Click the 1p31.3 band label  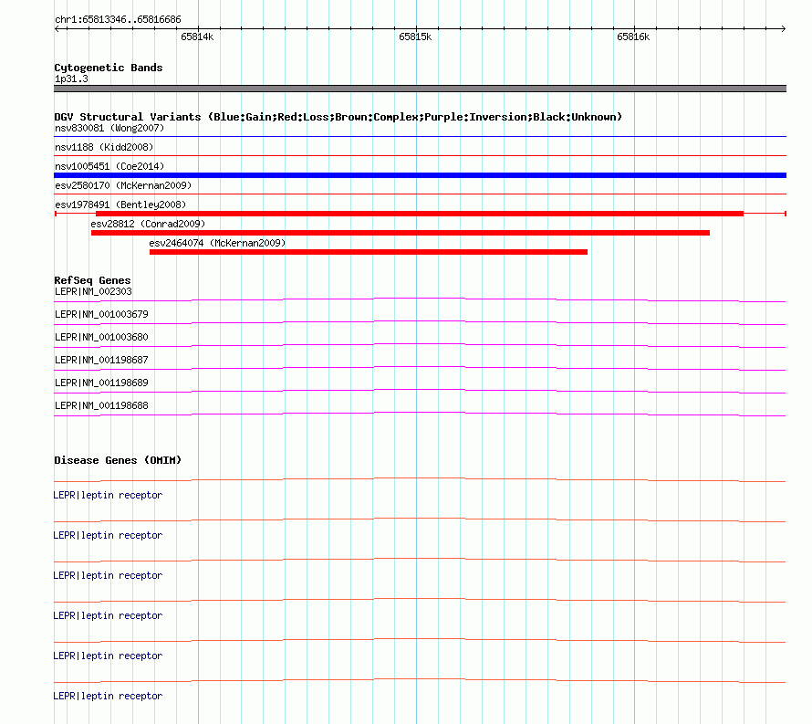pos(71,79)
